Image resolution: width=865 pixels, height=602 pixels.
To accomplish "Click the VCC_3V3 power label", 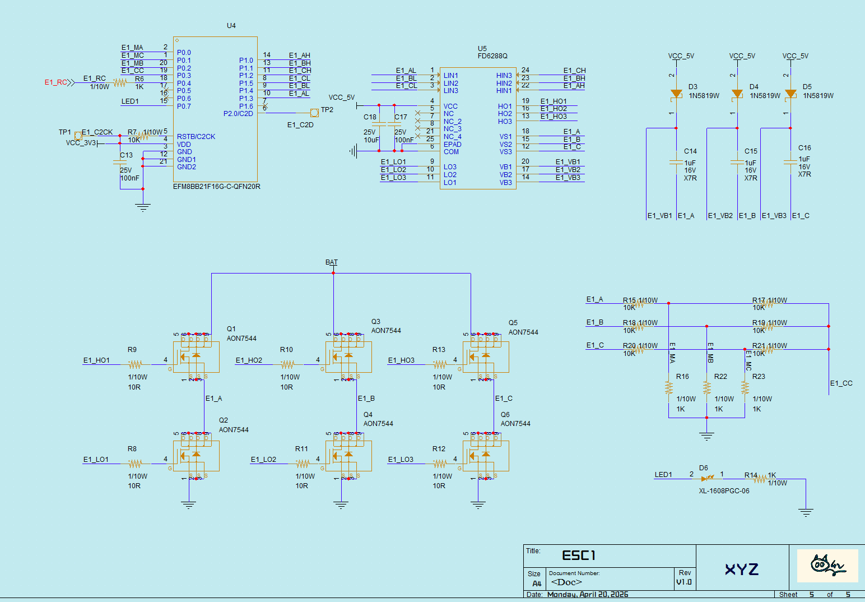I will [81, 143].
